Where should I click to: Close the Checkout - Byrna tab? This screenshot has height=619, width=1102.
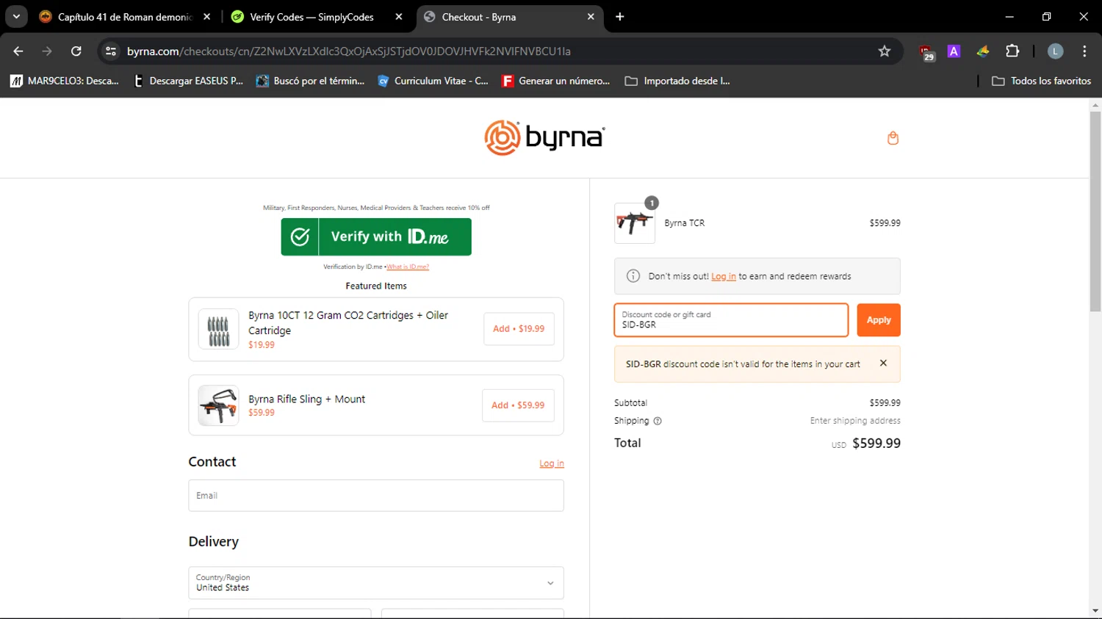(591, 17)
